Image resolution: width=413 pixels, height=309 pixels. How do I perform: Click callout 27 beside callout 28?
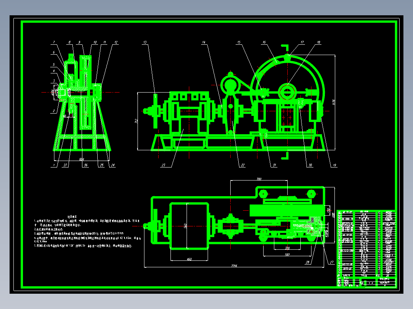pos(331,262)
